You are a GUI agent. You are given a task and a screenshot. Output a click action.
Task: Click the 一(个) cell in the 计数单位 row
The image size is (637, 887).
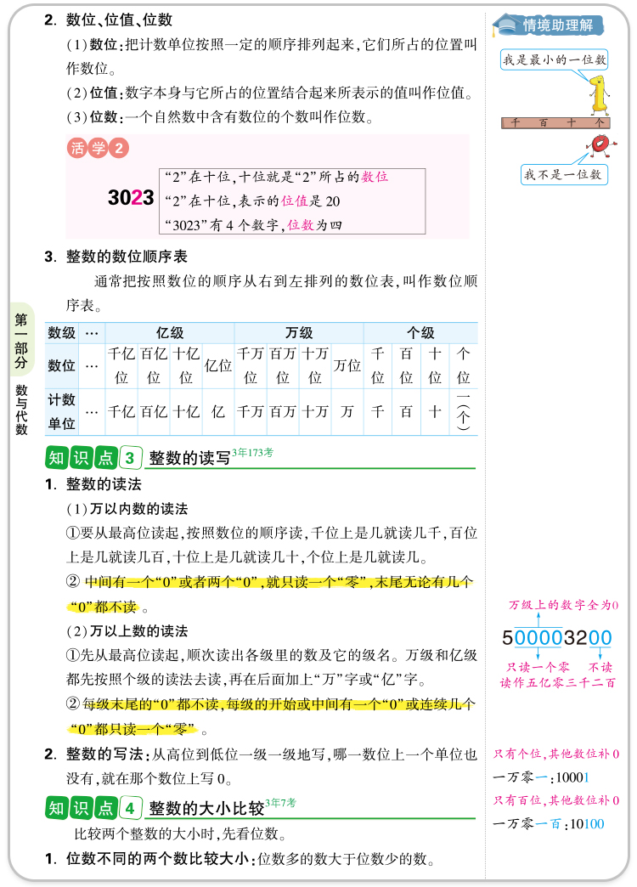click(464, 412)
